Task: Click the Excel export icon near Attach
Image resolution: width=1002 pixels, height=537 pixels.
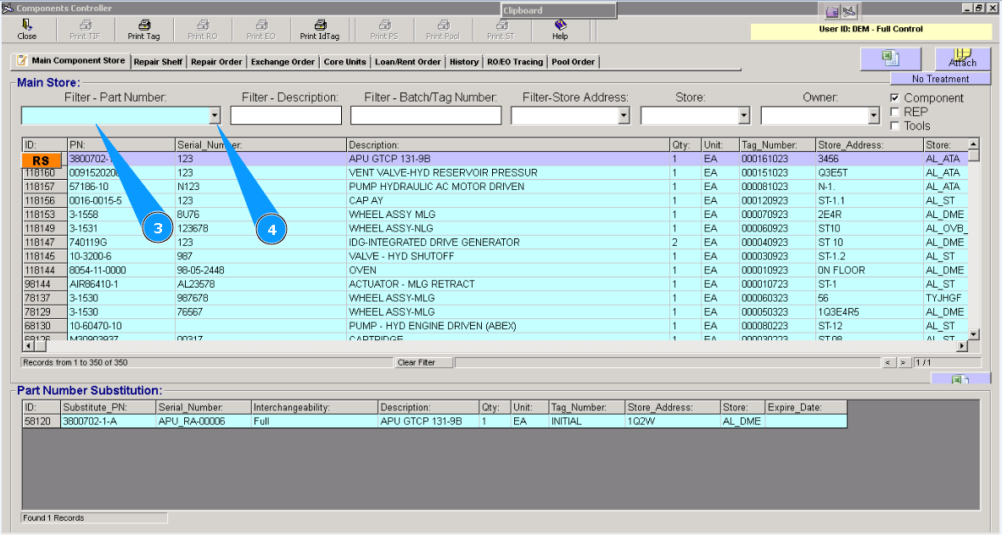Action: pos(890,58)
